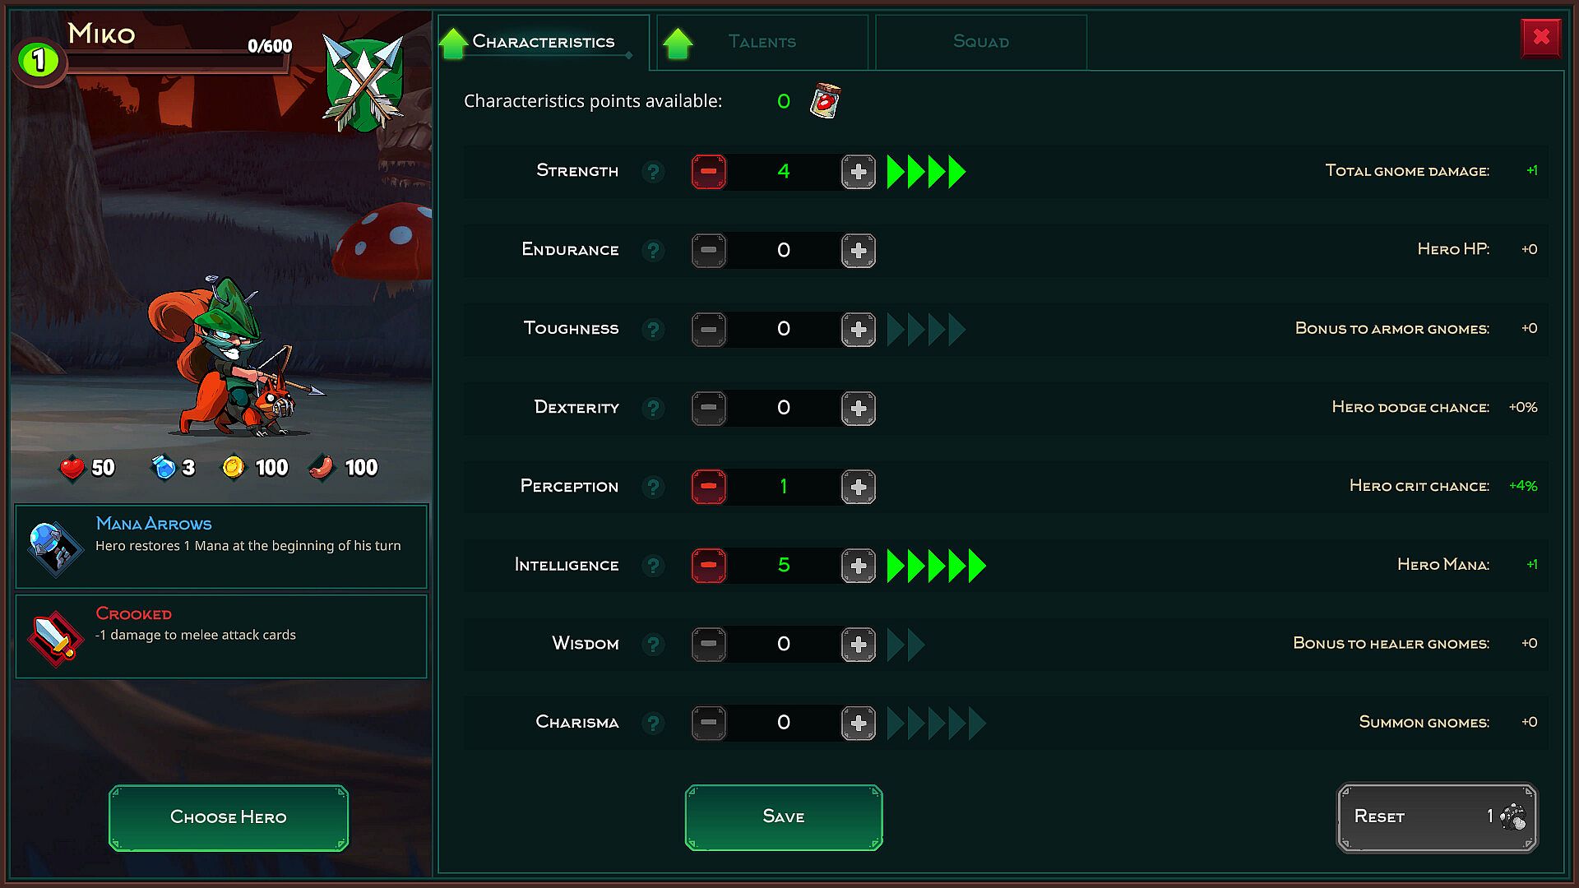This screenshot has width=1579, height=888.
Task: Click the Strength help question mark icon
Action: (x=653, y=172)
